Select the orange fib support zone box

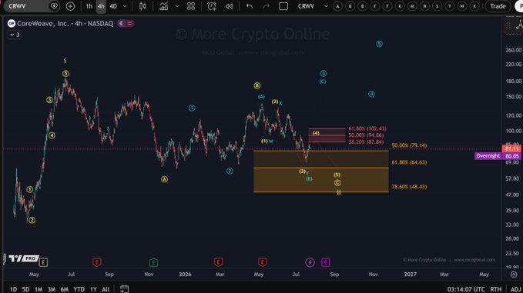click(x=321, y=171)
